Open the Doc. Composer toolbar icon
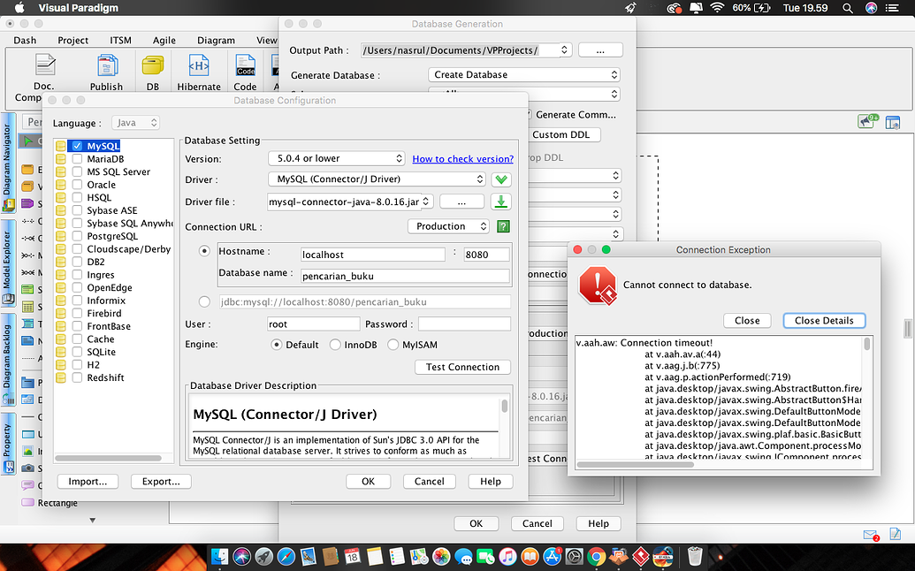 click(x=44, y=65)
